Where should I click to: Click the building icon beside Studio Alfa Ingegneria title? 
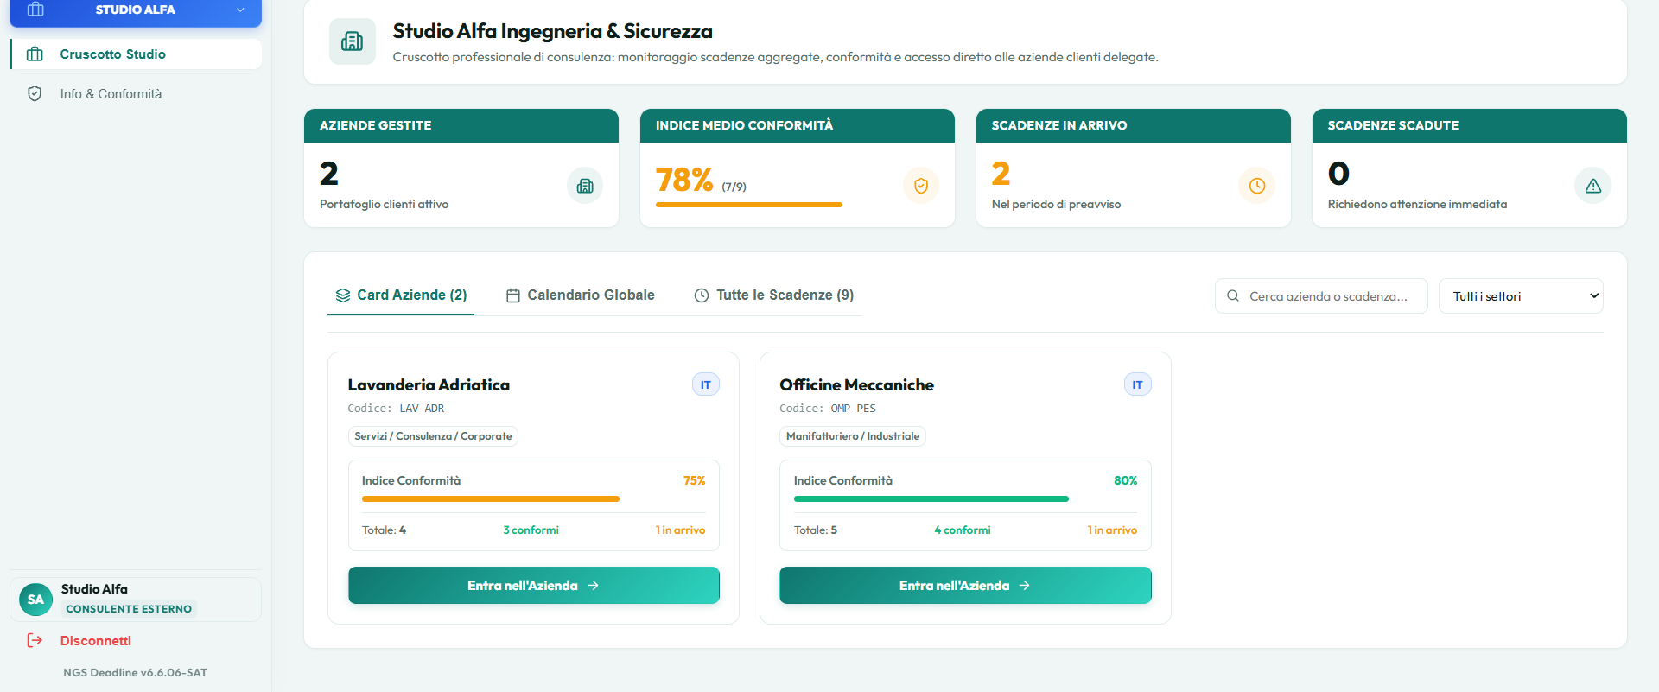pyautogui.click(x=353, y=41)
